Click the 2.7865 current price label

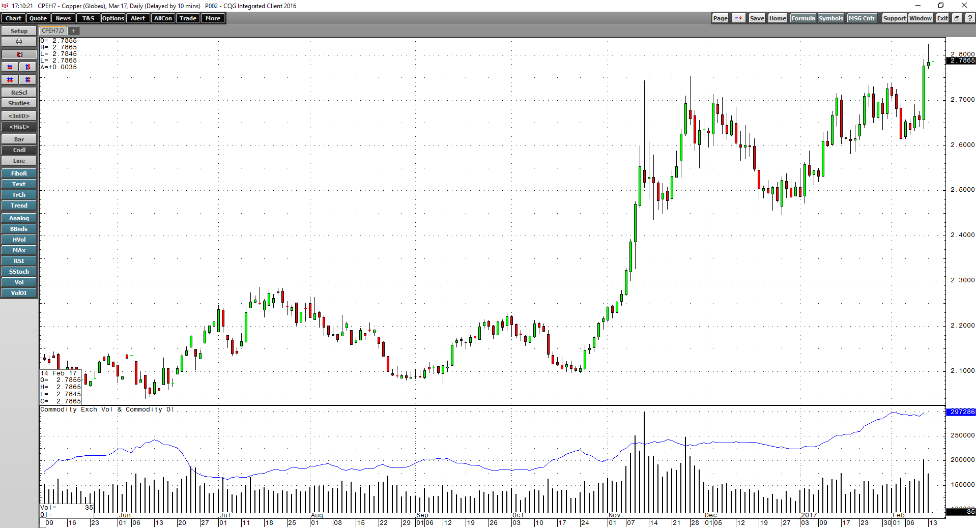tap(961, 61)
